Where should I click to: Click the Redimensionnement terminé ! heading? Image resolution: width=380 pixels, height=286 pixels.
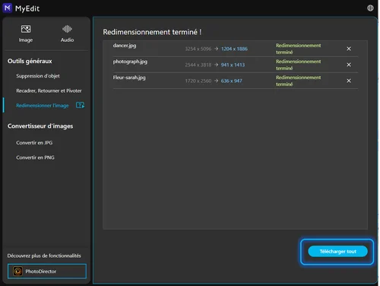[x=152, y=32]
